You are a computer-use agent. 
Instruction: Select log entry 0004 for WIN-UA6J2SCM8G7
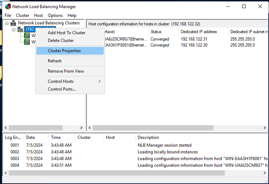pyautogui.click(x=135, y=165)
